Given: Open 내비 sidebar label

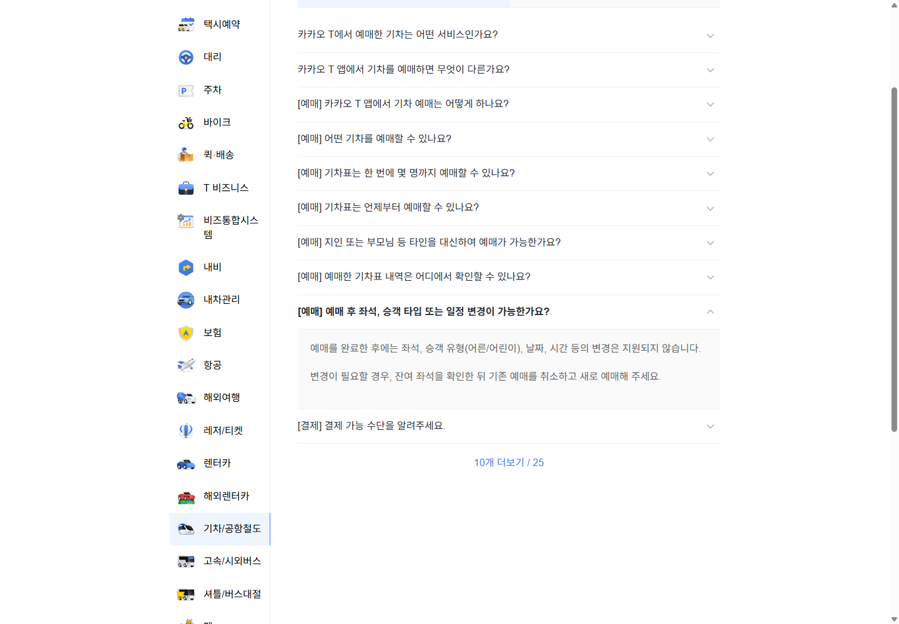Looking at the screenshot, I should point(212,267).
